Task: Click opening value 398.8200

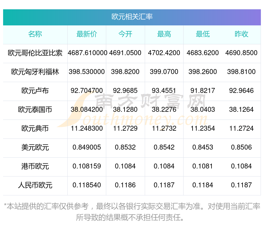Action: pyautogui.click(x=125, y=72)
